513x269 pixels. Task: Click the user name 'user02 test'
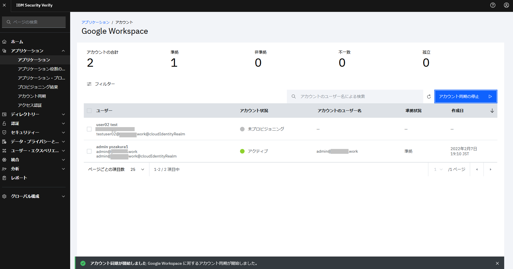point(107,125)
